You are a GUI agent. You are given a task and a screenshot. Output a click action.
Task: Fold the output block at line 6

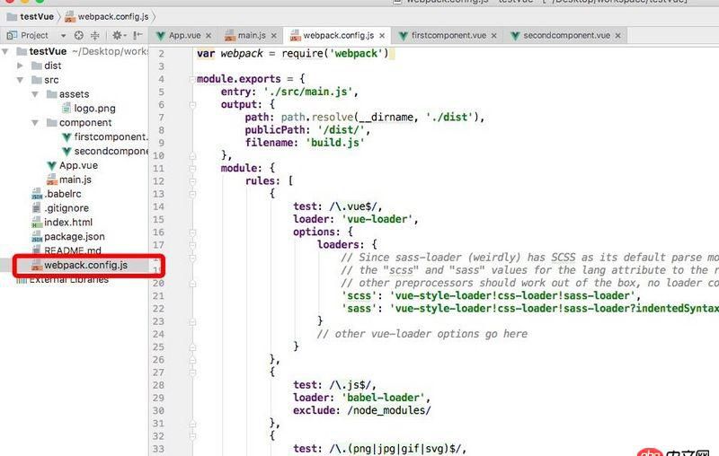pos(192,105)
